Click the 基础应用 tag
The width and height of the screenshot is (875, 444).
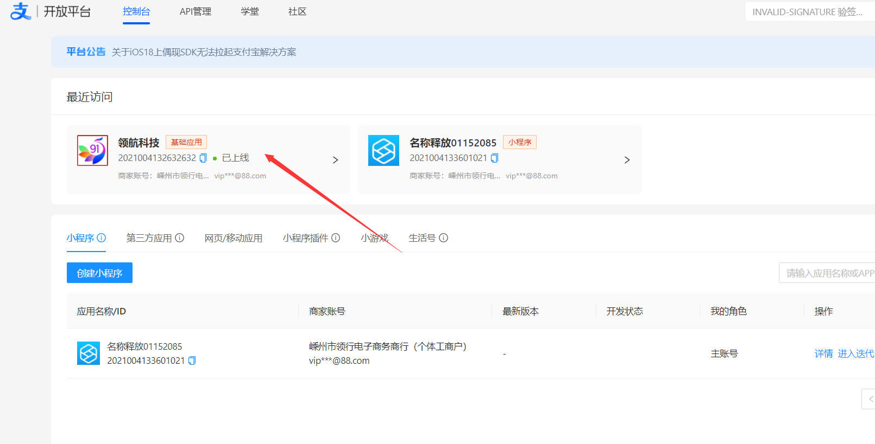186,142
